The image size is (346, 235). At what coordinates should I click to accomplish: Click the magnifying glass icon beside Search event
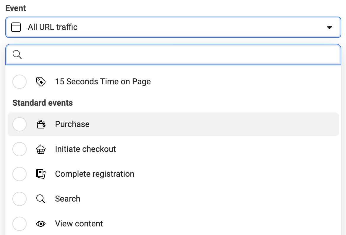(41, 199)
